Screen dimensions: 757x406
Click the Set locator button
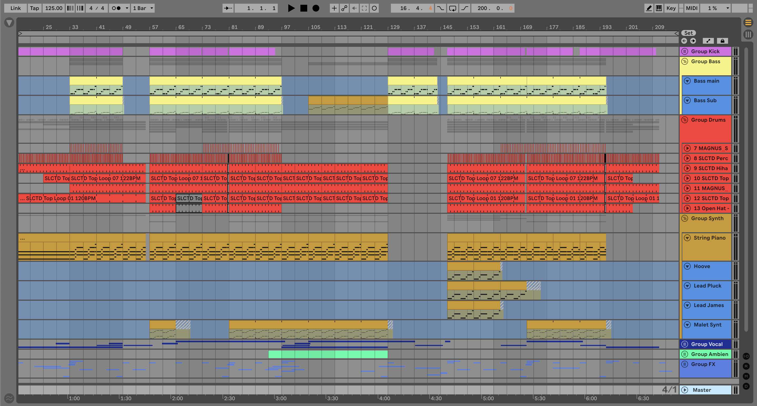click(x=689, y=33)
